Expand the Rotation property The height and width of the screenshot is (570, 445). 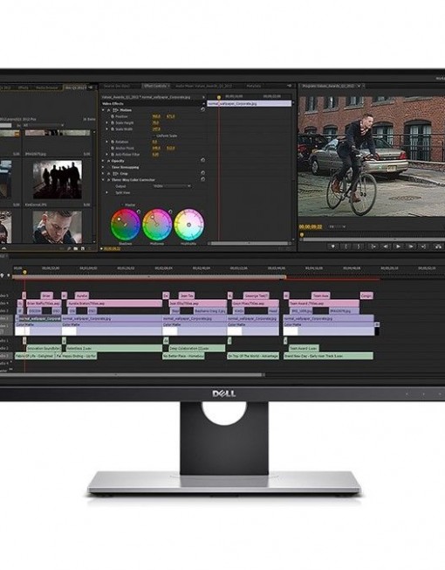tap(107, 142)
